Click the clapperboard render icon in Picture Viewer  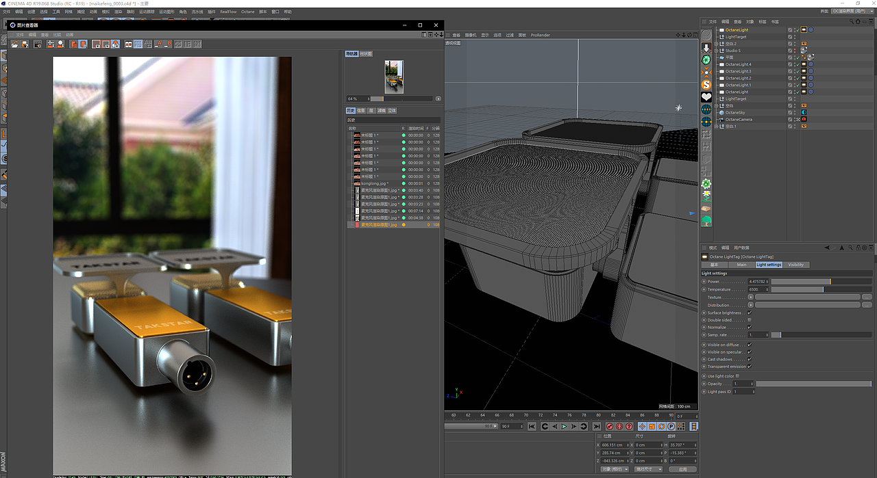point(38,44)
